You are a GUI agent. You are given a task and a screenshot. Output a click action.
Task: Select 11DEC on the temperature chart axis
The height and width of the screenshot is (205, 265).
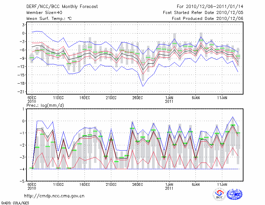(58, 98)
